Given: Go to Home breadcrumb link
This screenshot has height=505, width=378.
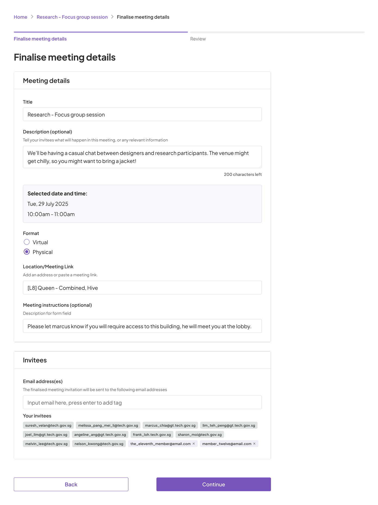Looking at the screenshot, I should click(20, 17).
